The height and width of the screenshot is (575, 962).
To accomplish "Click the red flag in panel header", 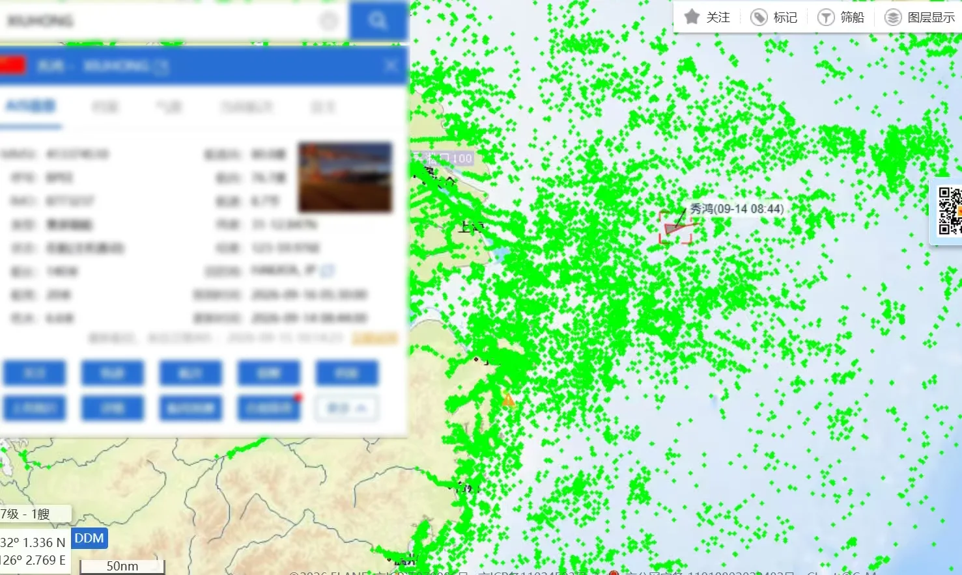I will click(12, 65).
